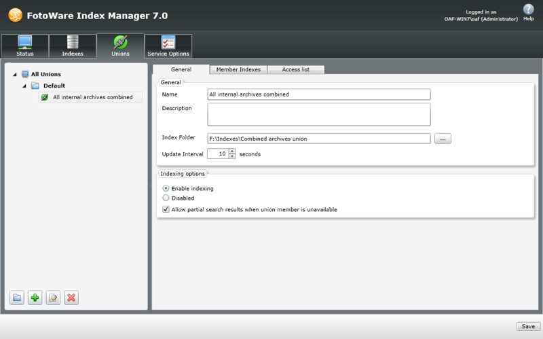
Task: Select the Unions tab
Action: (x=121, y=46)
